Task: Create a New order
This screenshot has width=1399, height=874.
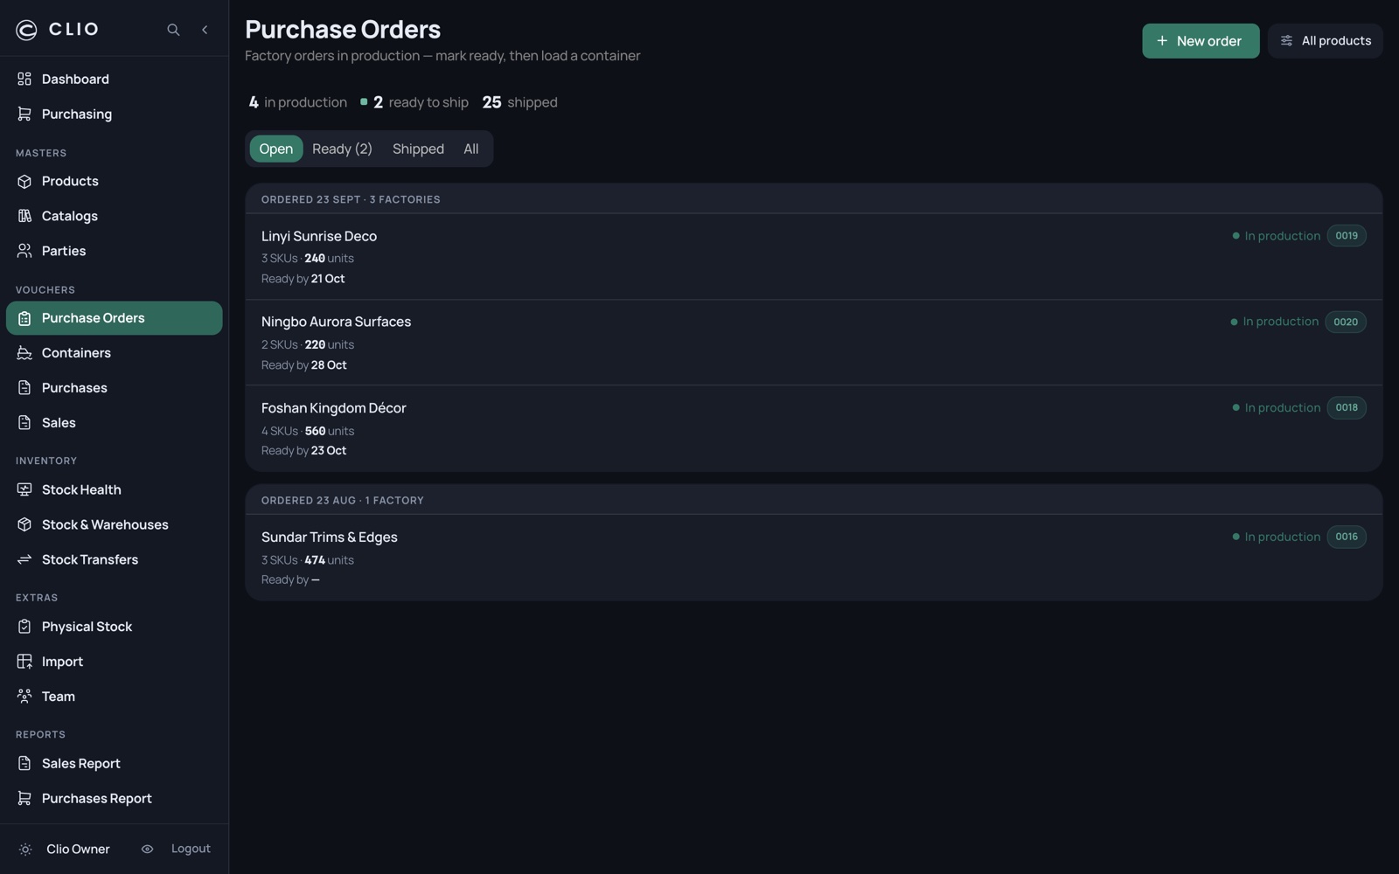Action: click(1201, 41)
